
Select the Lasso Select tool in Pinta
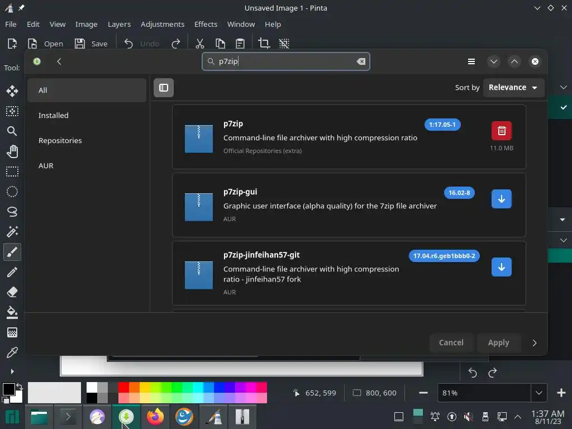click(12, 212)
